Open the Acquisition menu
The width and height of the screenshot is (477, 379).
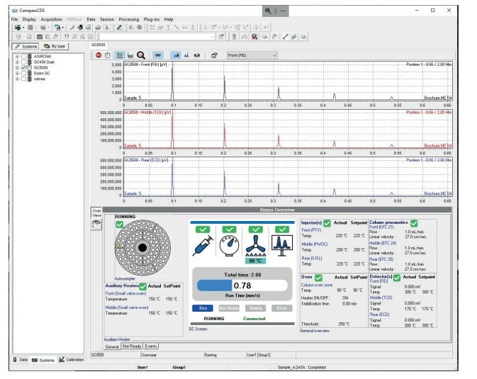click(52, 19)
